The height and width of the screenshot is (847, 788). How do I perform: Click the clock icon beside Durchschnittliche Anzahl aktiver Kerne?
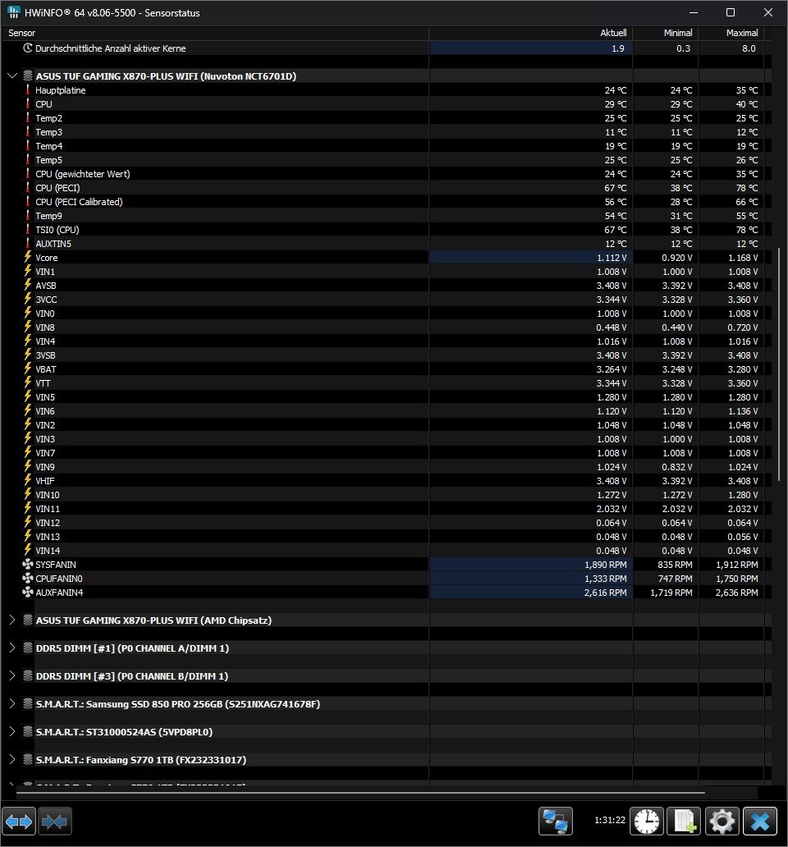click(28, 48)
